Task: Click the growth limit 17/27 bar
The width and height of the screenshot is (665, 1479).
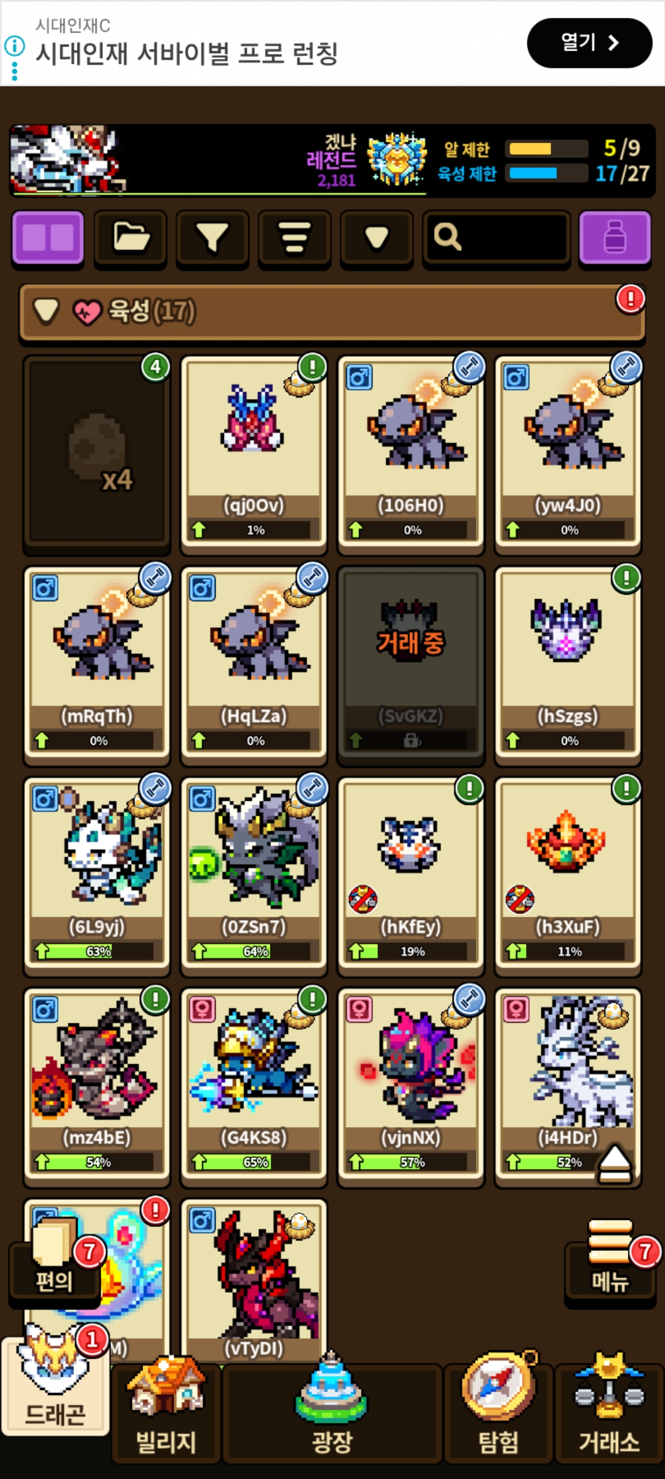Action: [x=546, y=173]
